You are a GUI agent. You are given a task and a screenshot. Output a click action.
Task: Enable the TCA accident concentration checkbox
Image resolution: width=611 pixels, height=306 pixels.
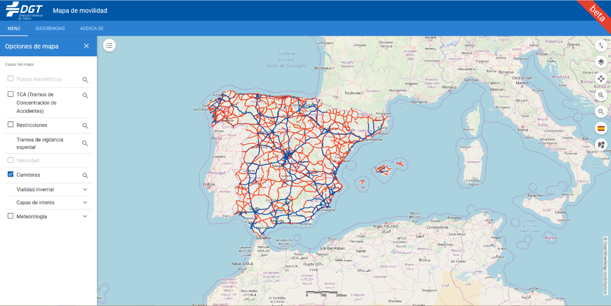coord(11,94)
